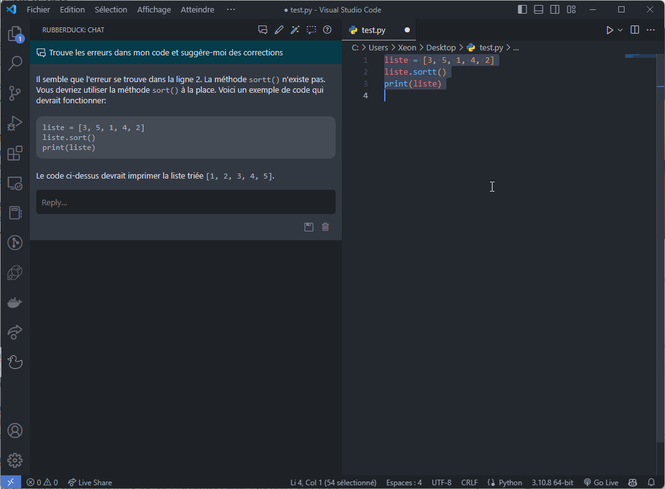Change CRLF end of line sequence
Image resolution: width=665 pixels, height=489 pixels.
[469, 482]
